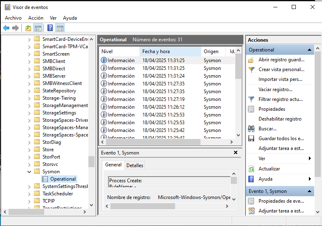Click the Ayuda question-mark icon in Acciones

251,179
